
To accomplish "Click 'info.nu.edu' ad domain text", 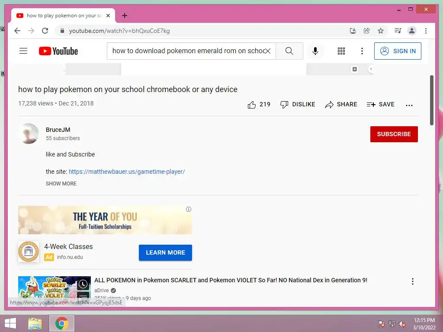I will point(70,257).
